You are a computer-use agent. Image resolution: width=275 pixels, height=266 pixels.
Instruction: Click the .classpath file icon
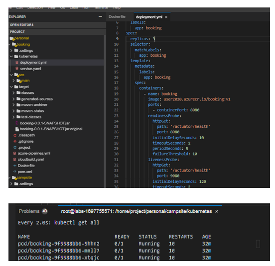[x=15, y=135]
